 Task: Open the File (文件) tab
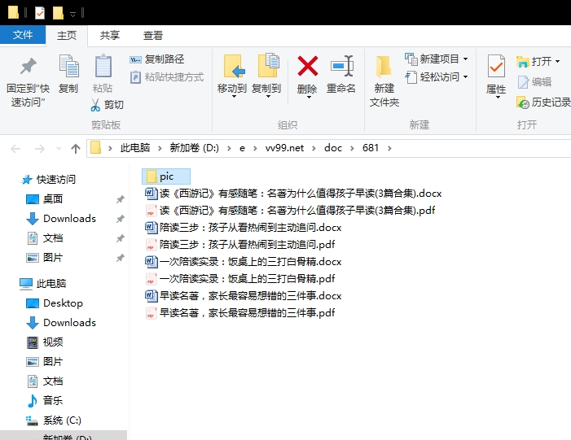point(23,35)
